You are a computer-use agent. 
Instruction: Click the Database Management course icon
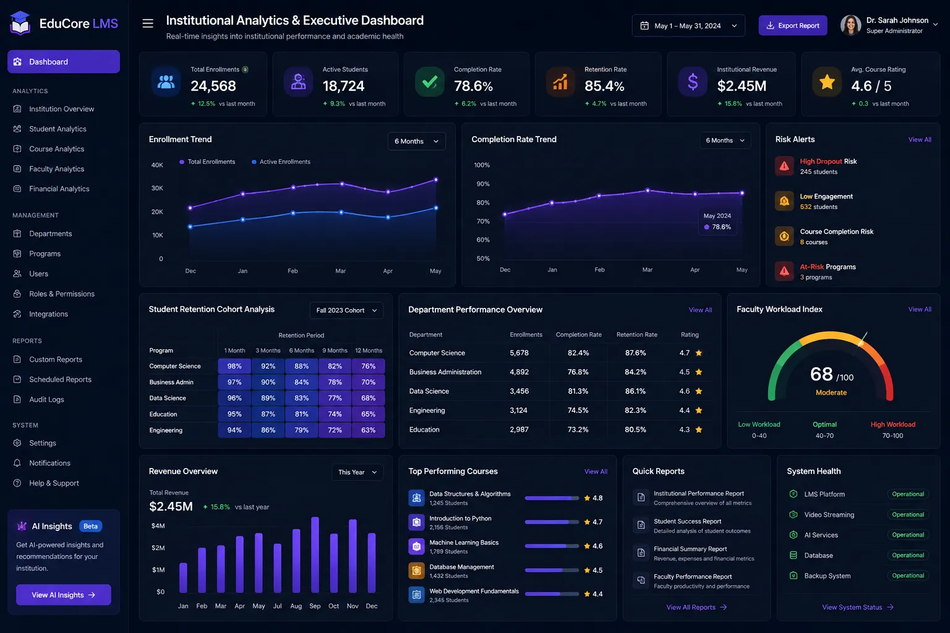coord(416,571)
